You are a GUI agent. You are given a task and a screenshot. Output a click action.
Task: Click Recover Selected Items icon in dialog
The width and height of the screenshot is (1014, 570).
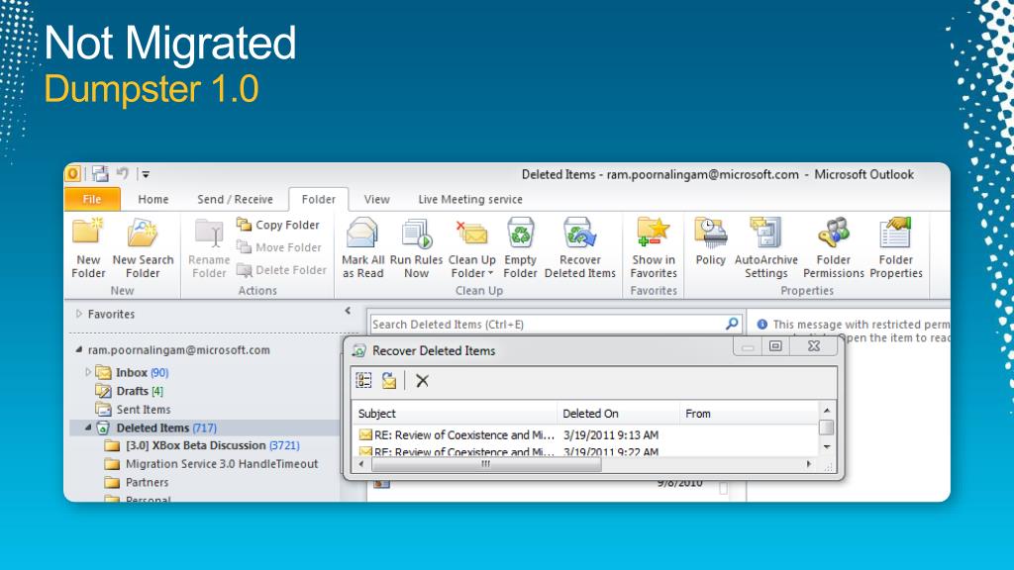[388, 381]
